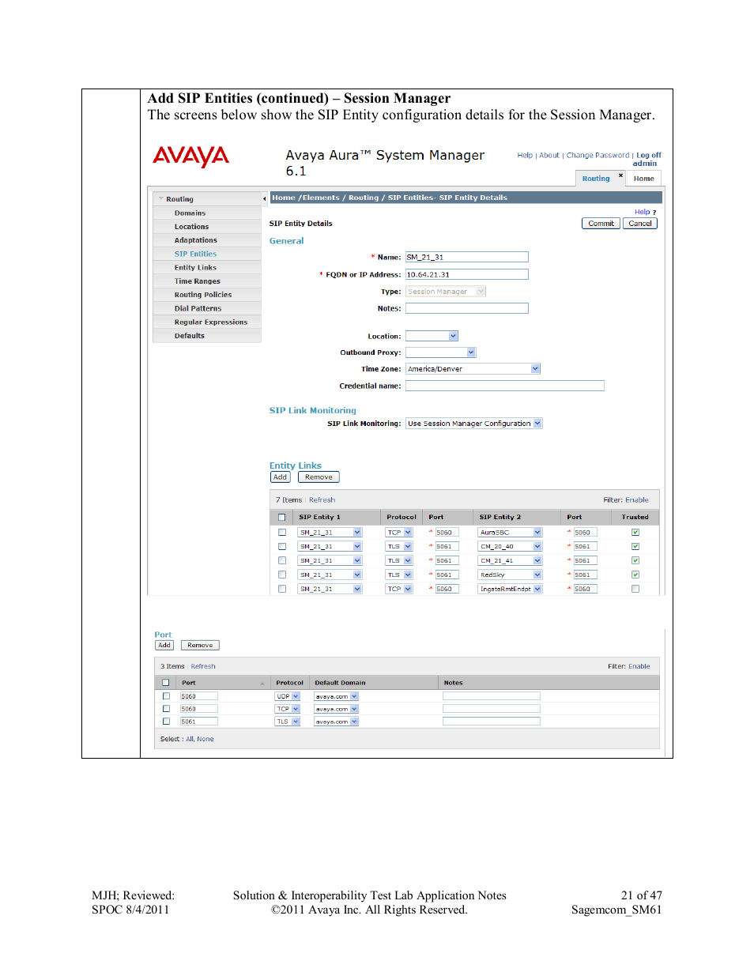Select the RedSky entity link row checkbox
Image resolution: width=754 pixels, height=976 pixels.
click(282, 575)
